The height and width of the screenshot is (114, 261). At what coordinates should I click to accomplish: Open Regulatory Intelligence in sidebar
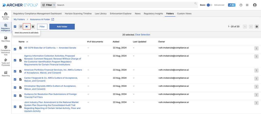pos(6,28)
